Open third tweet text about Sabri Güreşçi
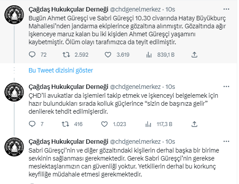The height and width of the screenshot is (184, 239). (x=124, y=162)
